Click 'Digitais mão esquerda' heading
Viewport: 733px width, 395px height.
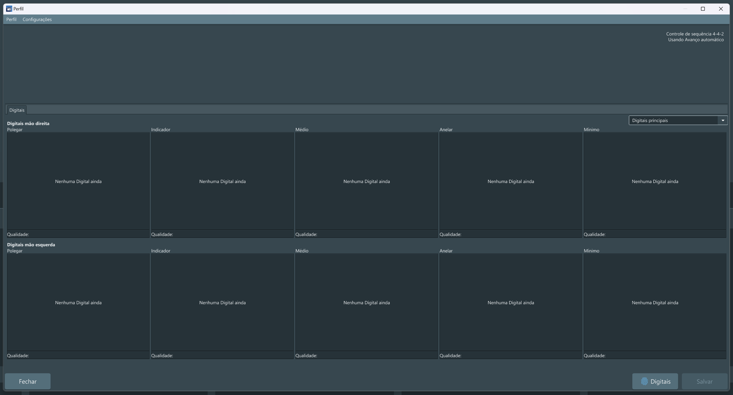coord(31,245)
